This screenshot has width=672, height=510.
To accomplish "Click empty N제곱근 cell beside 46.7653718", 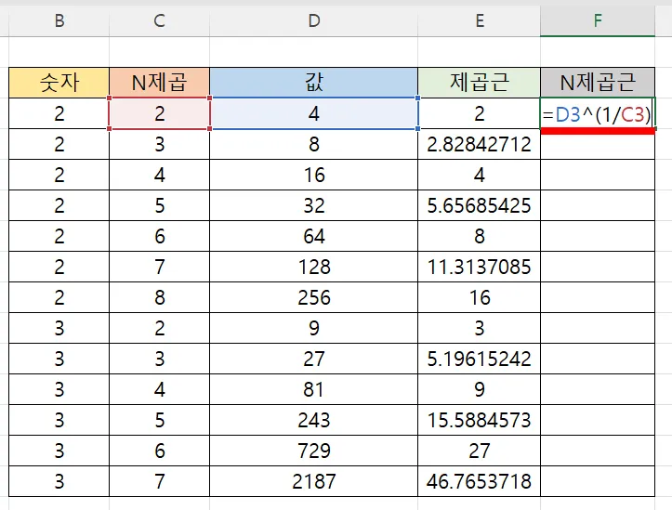I will tap(598, 481).
